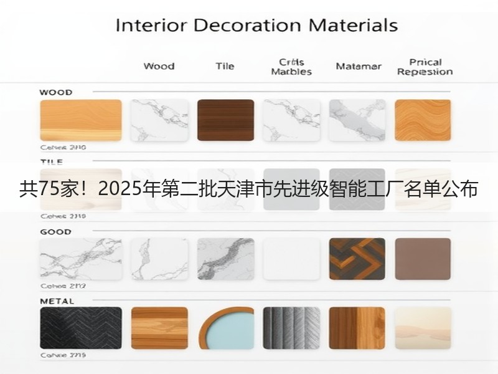Screen dimensions: 498x374
Task: Click the Chinese headline about 75家智能工厂
Action: point(248,189)
